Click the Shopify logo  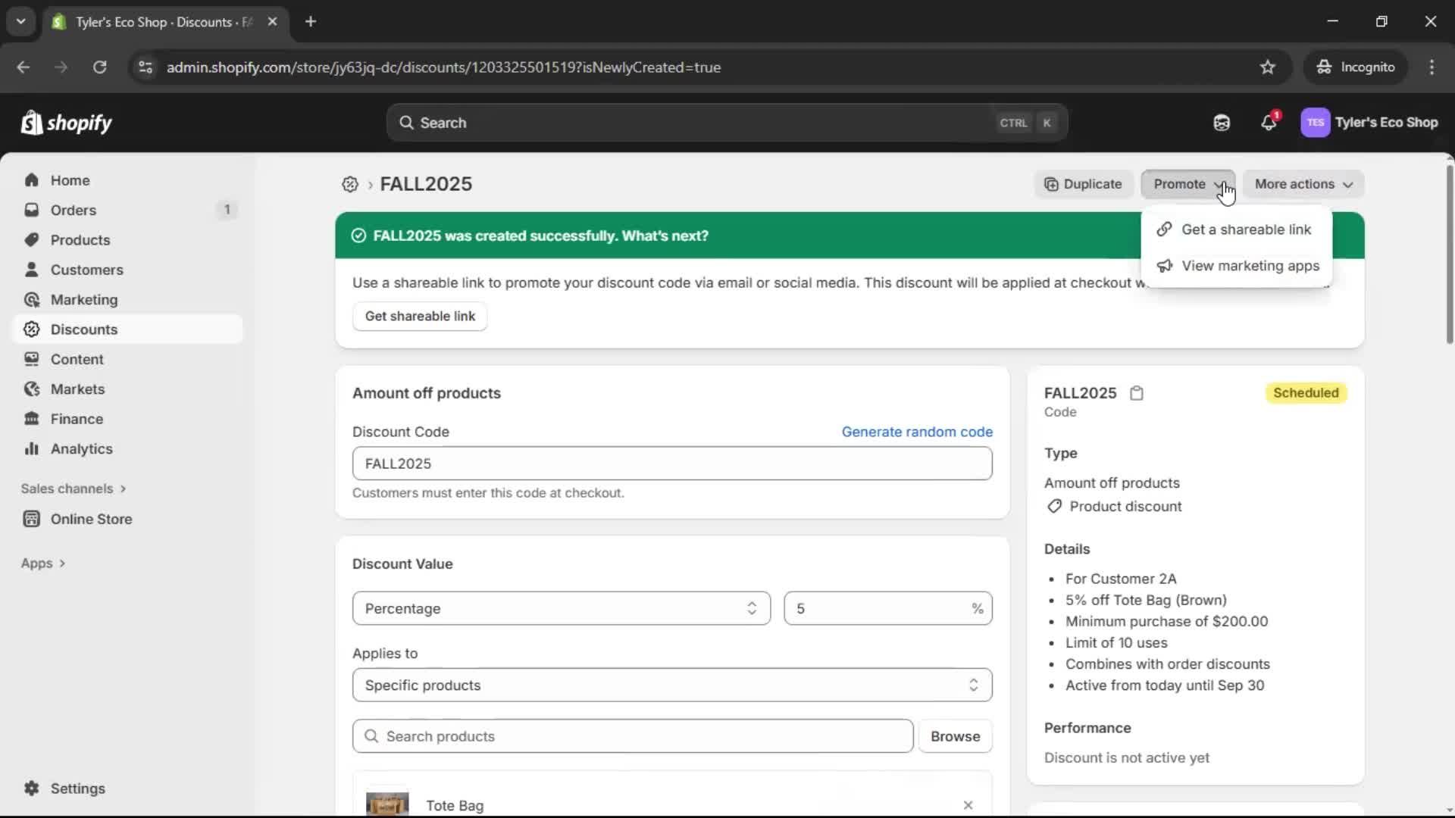(67, 122)
